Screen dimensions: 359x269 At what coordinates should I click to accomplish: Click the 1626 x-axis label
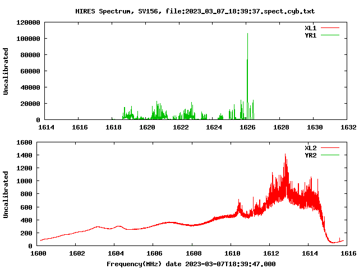[x=247, y=127]
